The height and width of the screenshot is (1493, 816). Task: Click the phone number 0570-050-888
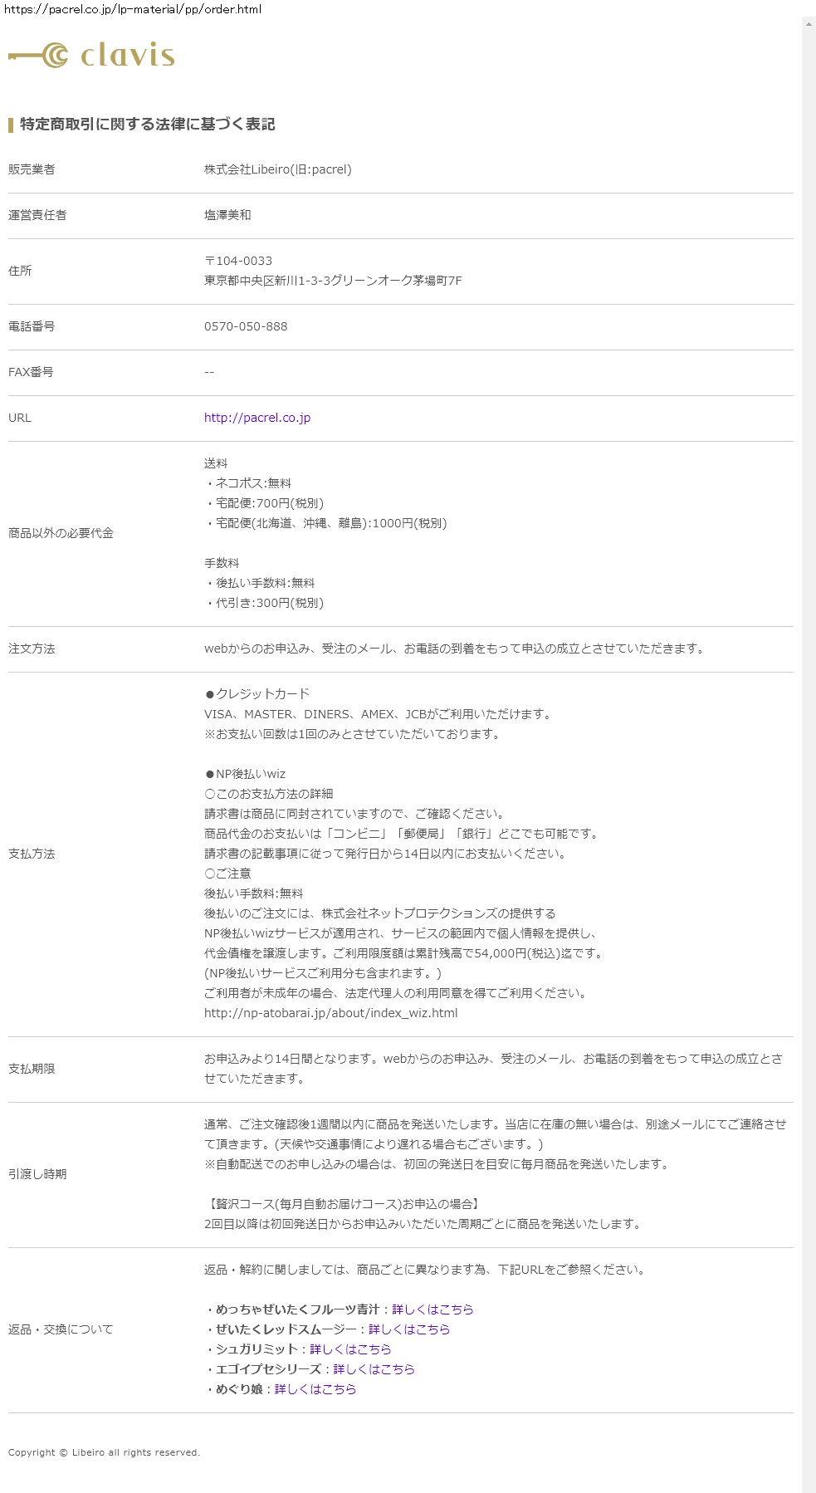246,326
